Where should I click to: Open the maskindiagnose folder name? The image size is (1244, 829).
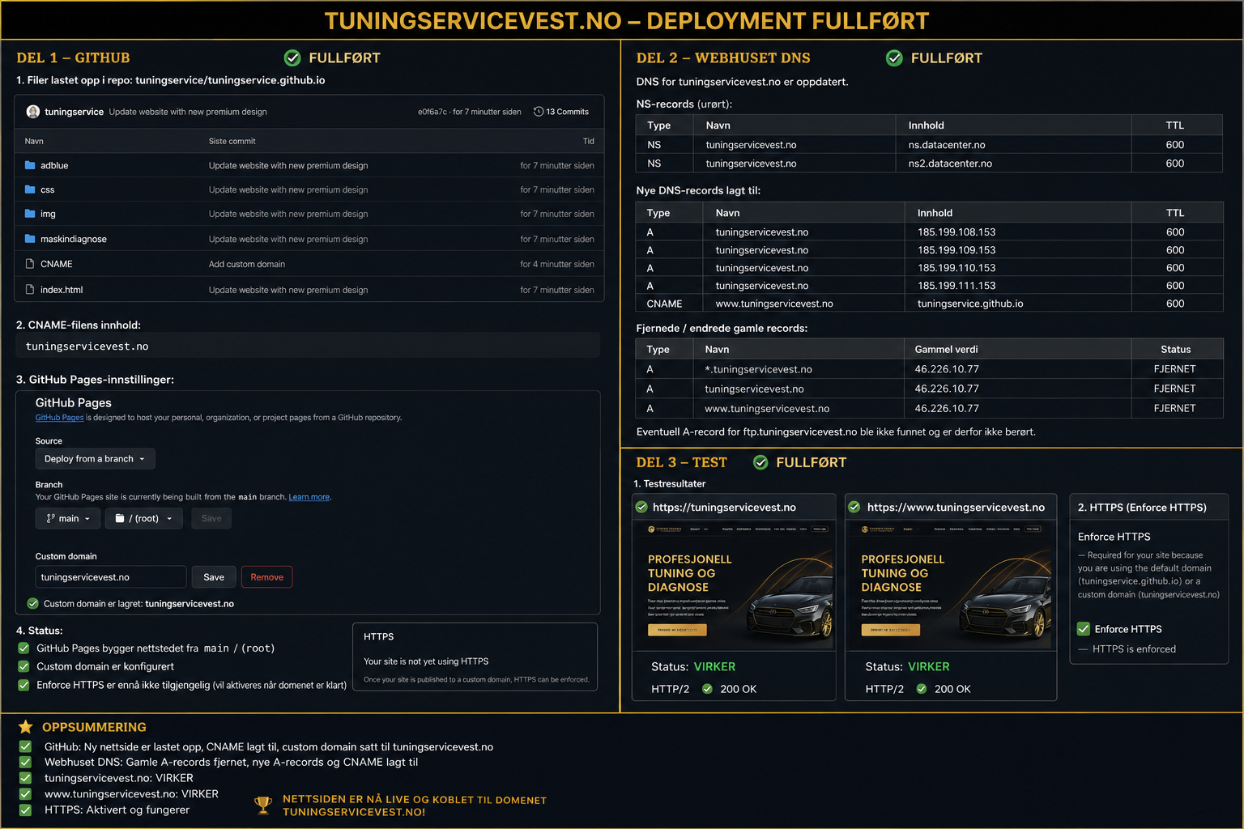click(74, 239)
